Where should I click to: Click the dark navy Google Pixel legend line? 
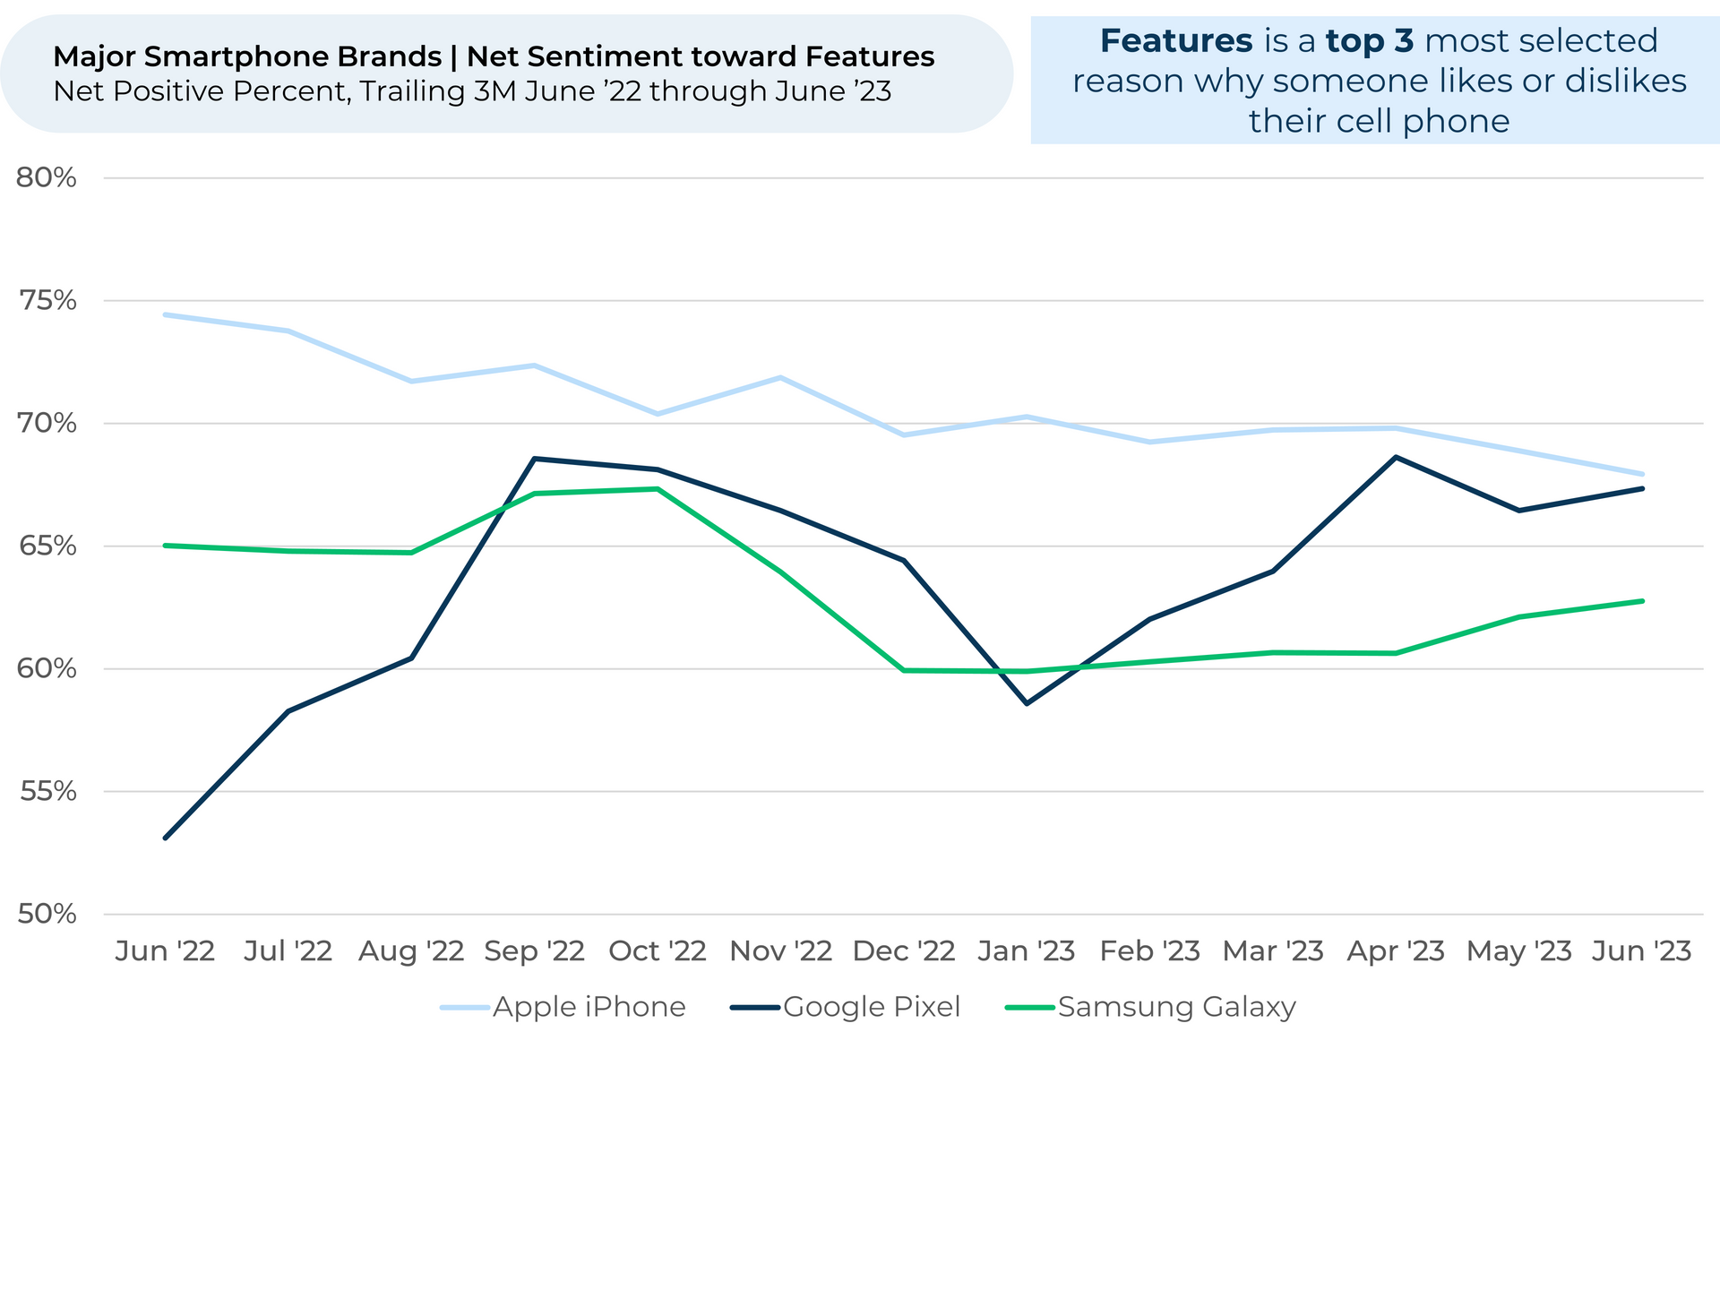point(756,1008)
